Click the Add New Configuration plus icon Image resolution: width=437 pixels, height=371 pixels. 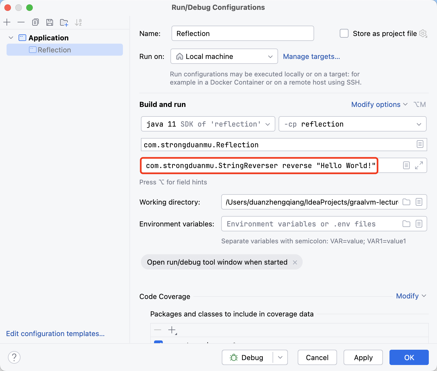click(x=7, y=22)
